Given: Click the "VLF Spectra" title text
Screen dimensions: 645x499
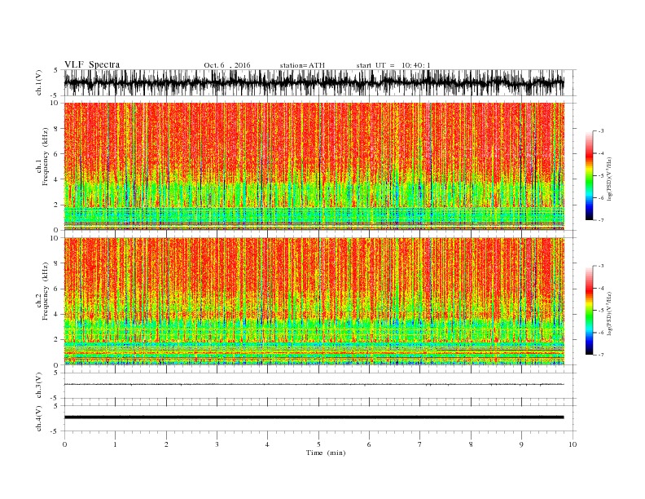Looking at the screenshot, I should (x=92, y=64).
